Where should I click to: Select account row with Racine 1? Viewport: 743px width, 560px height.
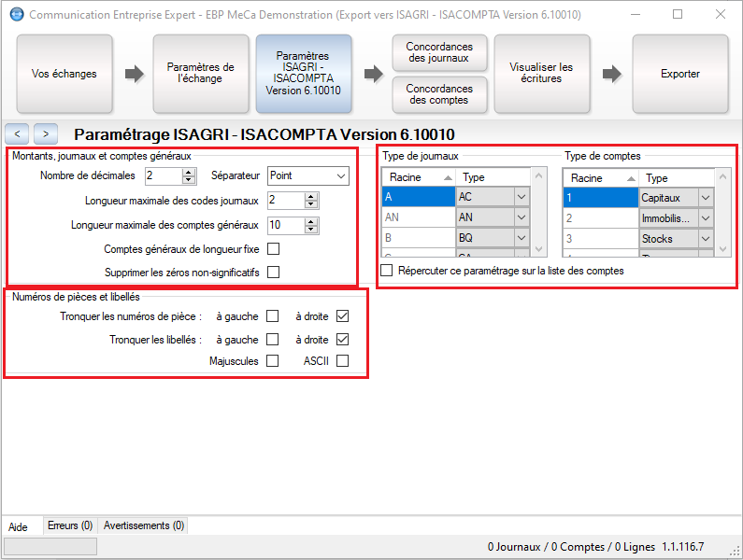[x=601, y=197]
